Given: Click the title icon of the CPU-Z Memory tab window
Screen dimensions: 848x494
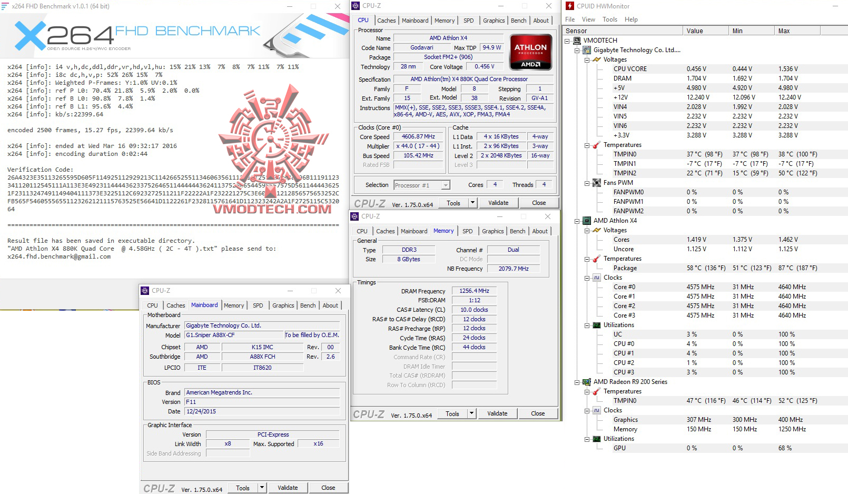Looking at the screenshot, I should [355, 216].
